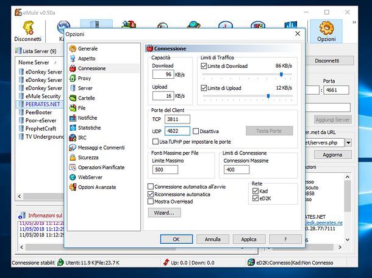Toggle the eD2K network checkbox

click(x=256, y=198)
